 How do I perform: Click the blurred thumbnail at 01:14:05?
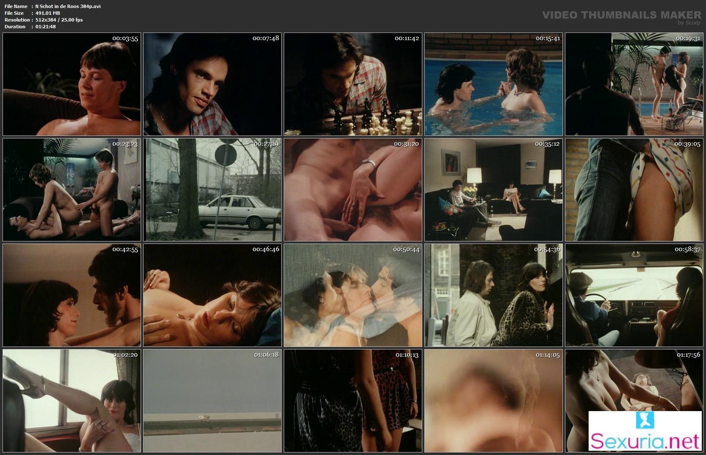[494, 401]
